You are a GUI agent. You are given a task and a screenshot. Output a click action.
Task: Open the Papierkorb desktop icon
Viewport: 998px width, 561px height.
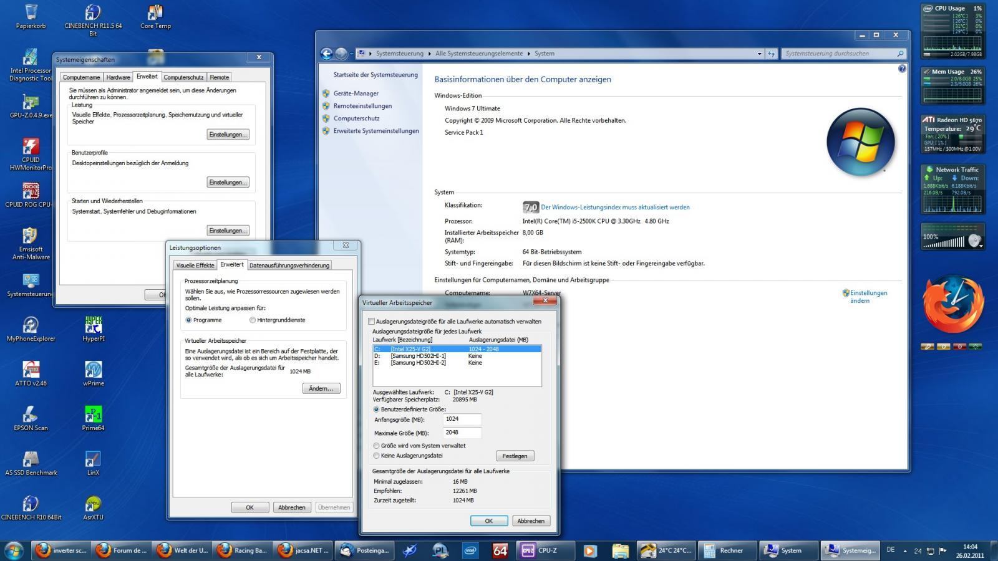pos(31,16)
